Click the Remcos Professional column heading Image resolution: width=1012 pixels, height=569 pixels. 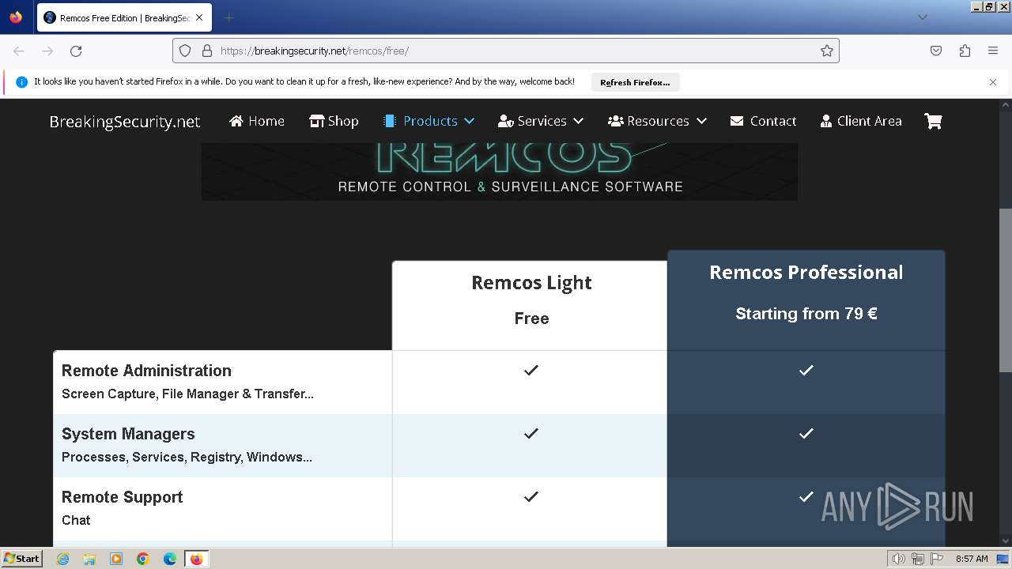806,273
